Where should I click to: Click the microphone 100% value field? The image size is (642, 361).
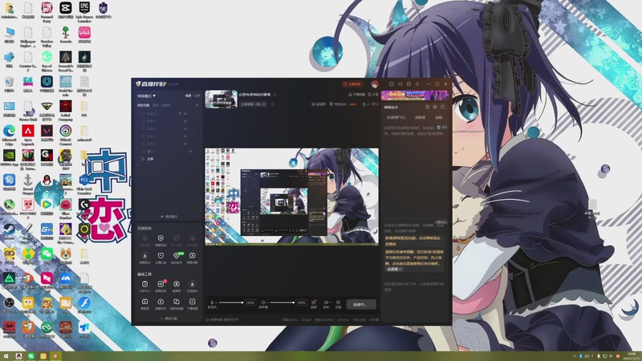pos(250,302)
